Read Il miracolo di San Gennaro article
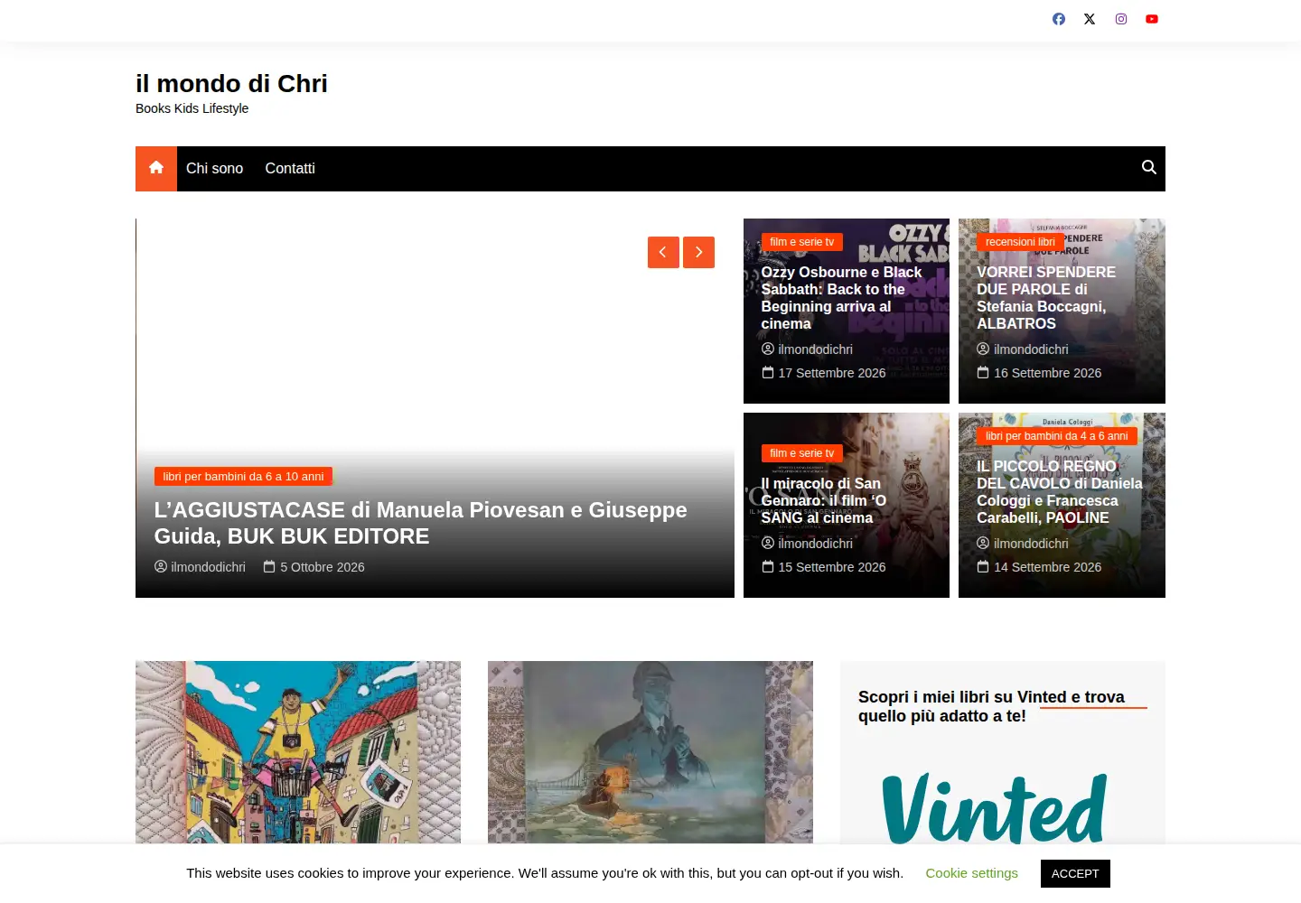This screenshot has width=1301, height=903. click(824, 500)
